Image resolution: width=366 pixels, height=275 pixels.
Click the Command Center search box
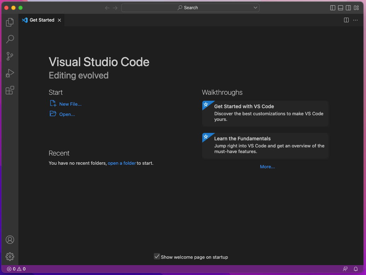tap(190, 8)
